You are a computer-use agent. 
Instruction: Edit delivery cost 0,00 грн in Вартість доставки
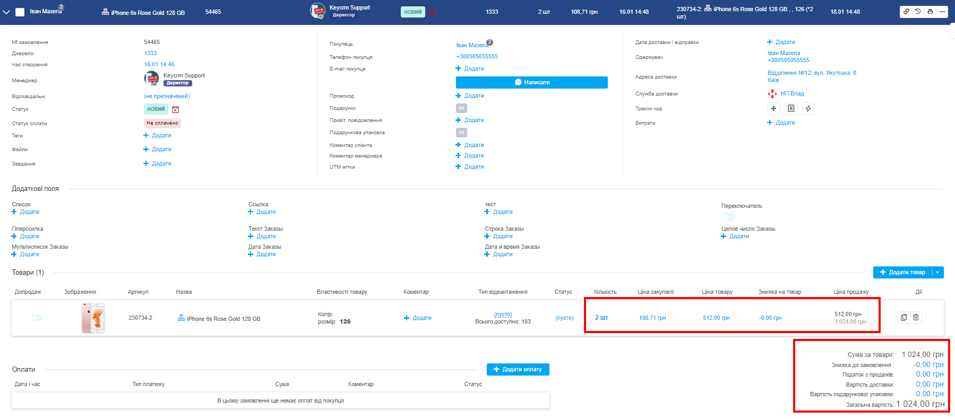930,384
